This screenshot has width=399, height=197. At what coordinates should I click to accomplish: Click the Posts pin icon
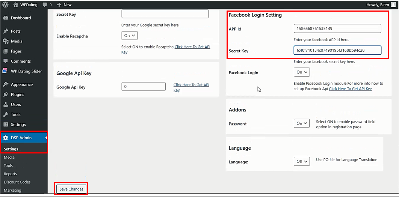click(6, 31)
